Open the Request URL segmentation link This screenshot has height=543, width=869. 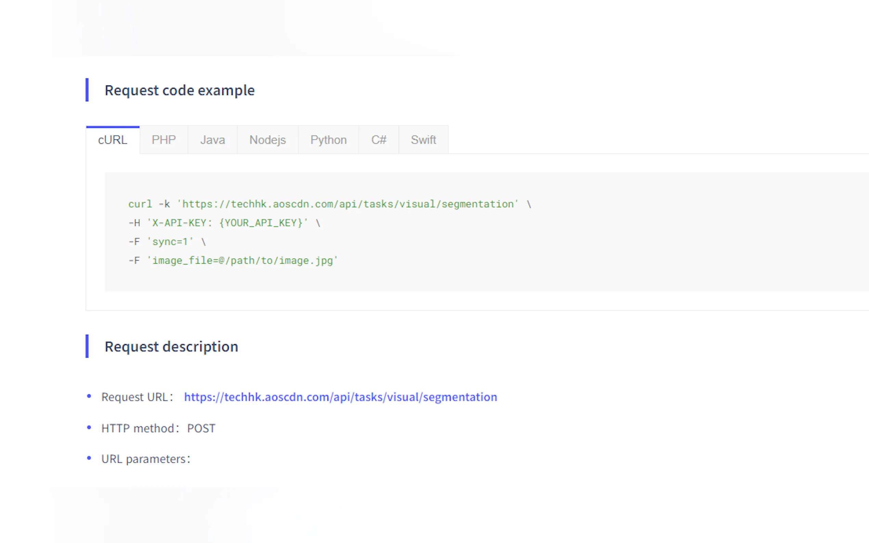pyautogui.click(x=340, y=397)
